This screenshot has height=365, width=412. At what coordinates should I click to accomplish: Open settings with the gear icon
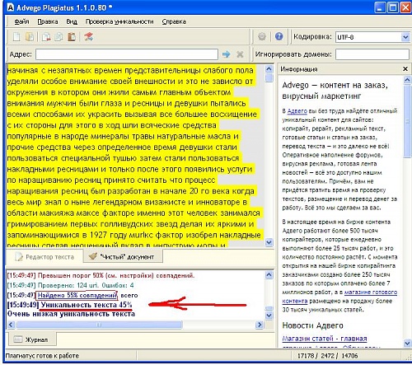[x=262, y=36]
